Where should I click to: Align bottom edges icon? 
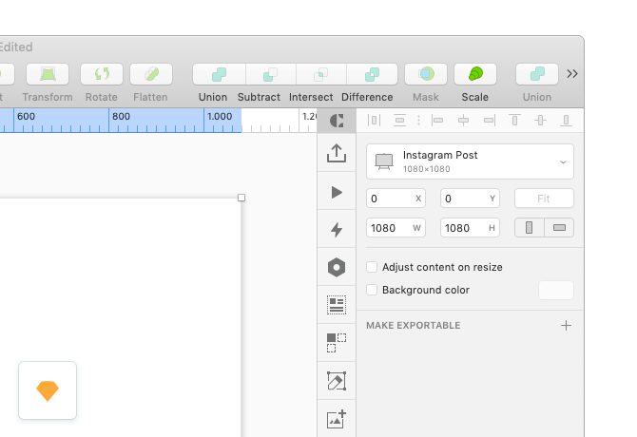[x=566, y=121]
